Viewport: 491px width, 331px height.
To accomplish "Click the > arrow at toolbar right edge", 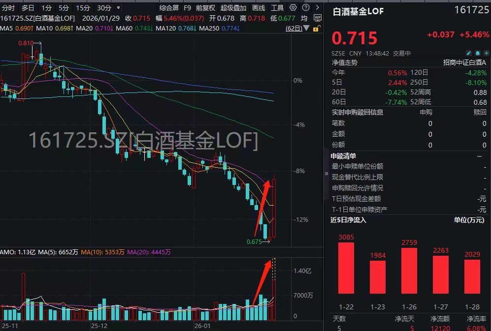I will [x=318, y=7].
